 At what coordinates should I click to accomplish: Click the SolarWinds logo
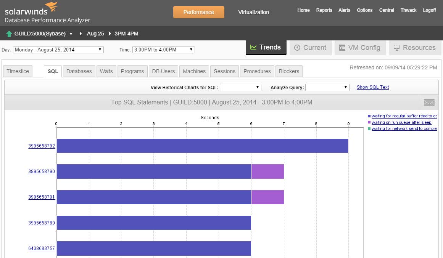click(x=31, y=8)
